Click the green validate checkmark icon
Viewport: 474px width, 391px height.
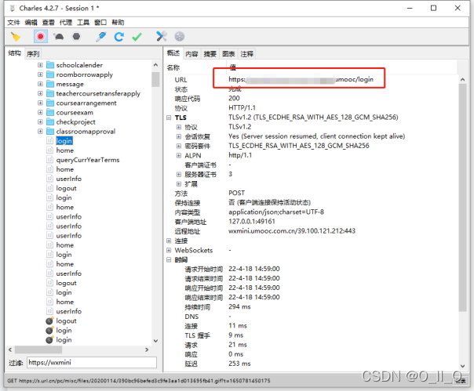(x=137, y=37)
